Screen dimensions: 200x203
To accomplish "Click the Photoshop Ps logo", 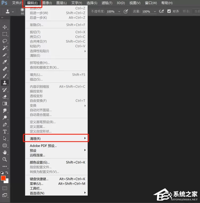I will click(x=5, y=3).
